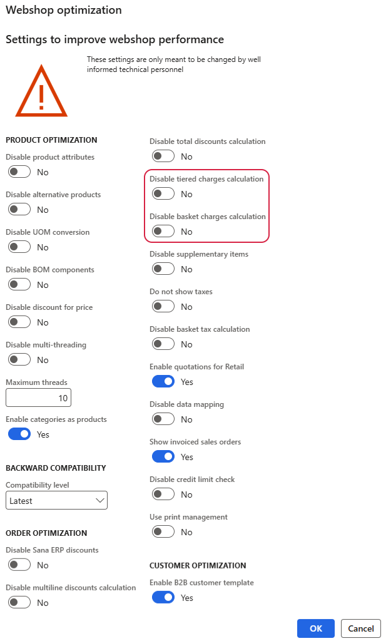Screen dimensions: 386x641
Task: Toggle Disable Sana ERP discounts
Action: 19,565
